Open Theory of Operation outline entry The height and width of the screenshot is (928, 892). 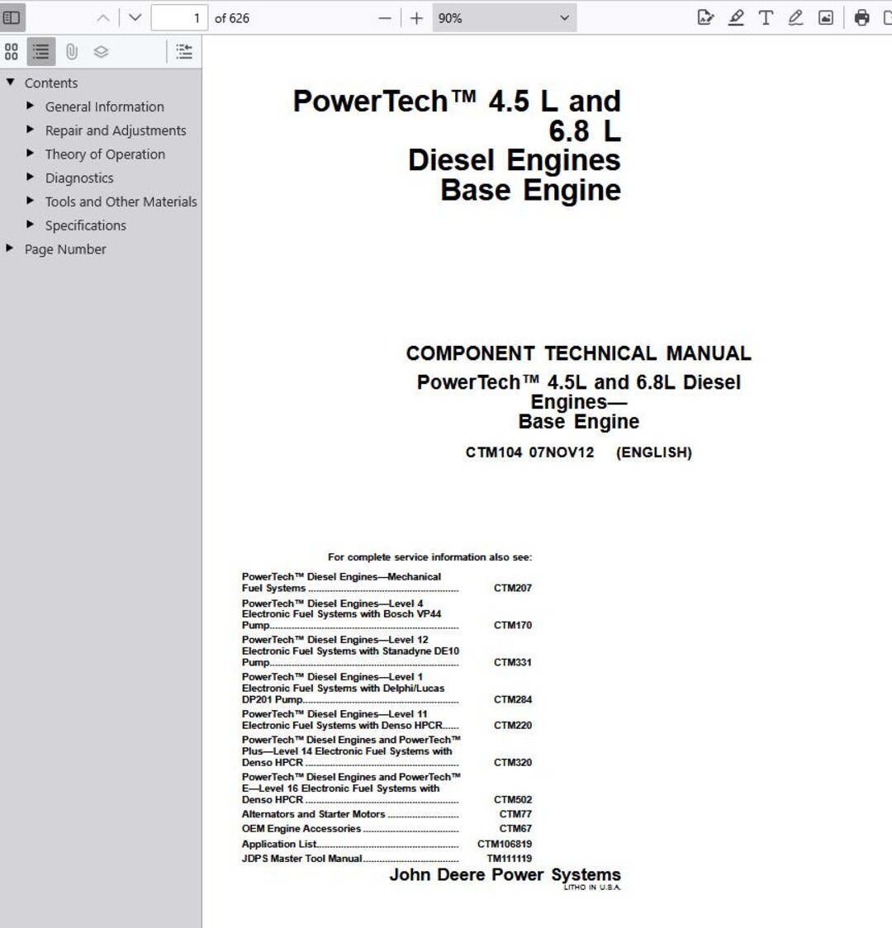click(x=106, y=154)
